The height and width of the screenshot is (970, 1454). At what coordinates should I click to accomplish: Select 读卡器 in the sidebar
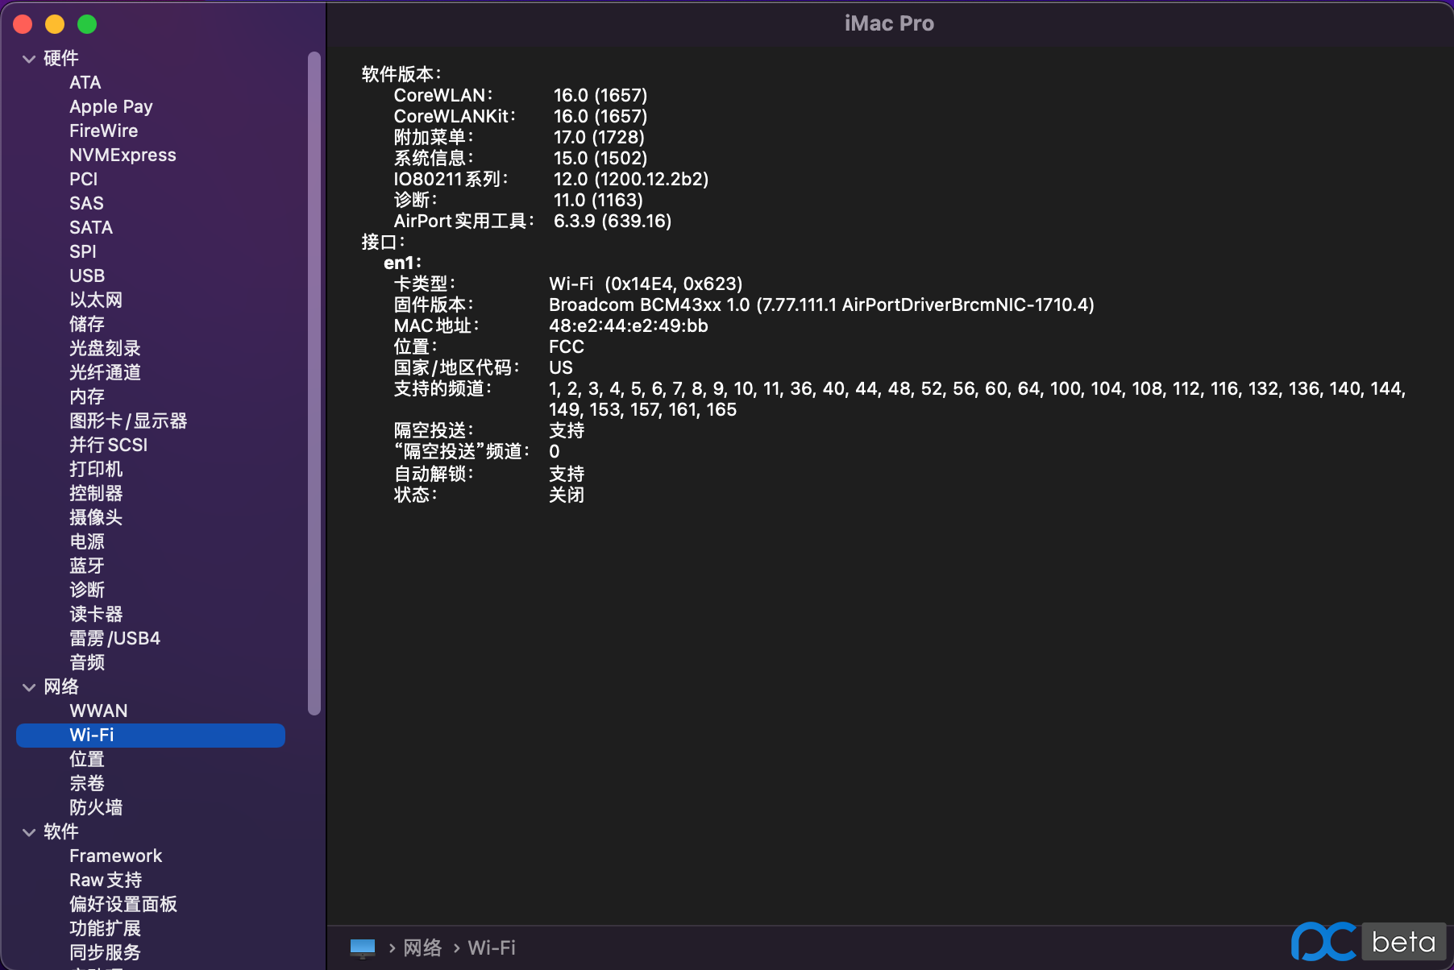96,614
